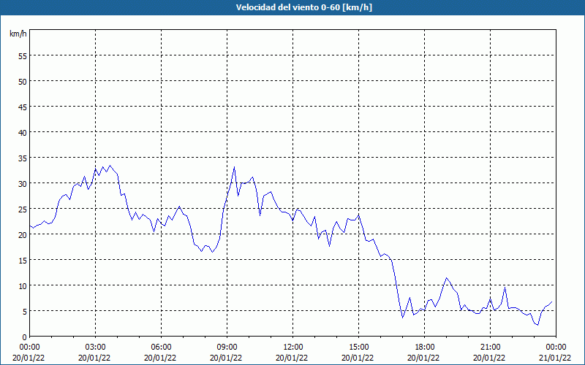This screenshot has height=365, width=585.
Task: Click the y-axis value 5
Action: point(25,312)
